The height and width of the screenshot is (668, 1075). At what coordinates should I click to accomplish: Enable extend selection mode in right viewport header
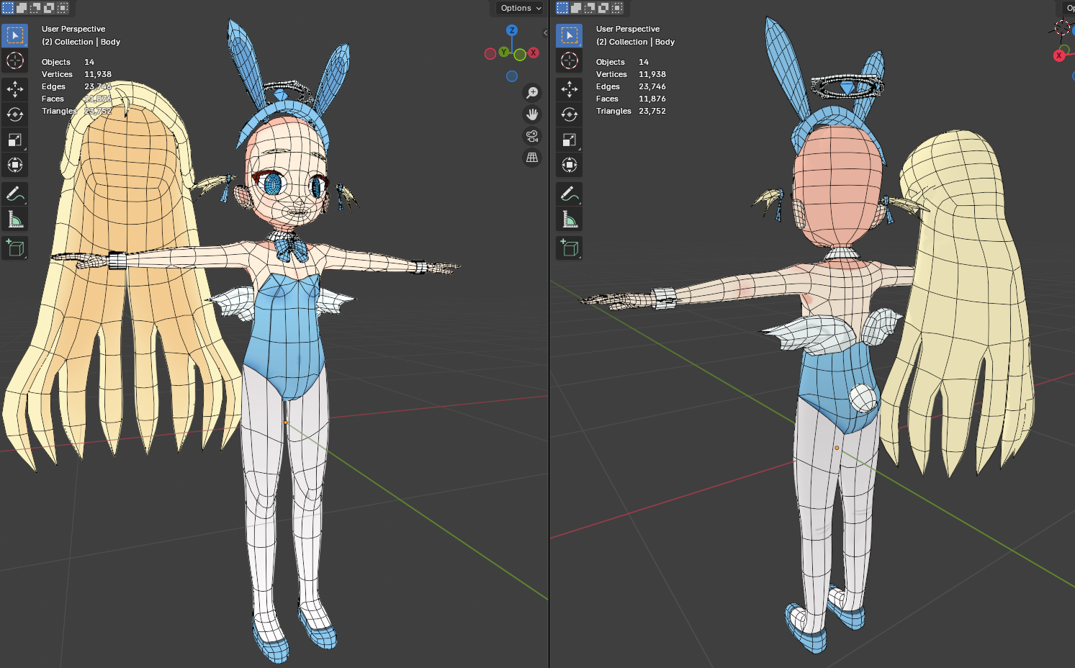[x=576, y=8]
